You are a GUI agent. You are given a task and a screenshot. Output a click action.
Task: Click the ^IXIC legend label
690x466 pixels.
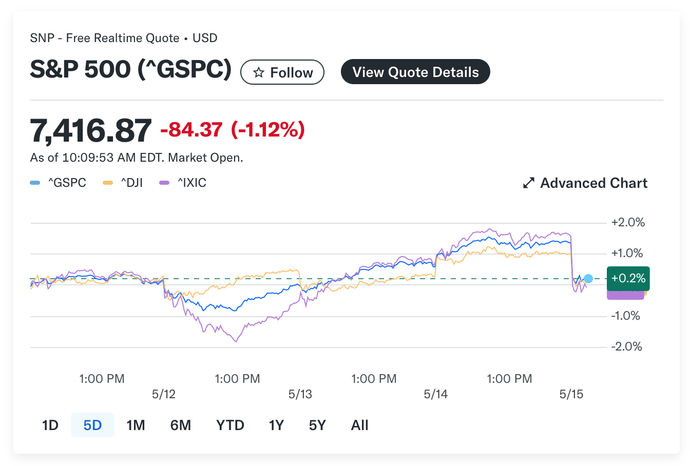click(x=191, y=183)
